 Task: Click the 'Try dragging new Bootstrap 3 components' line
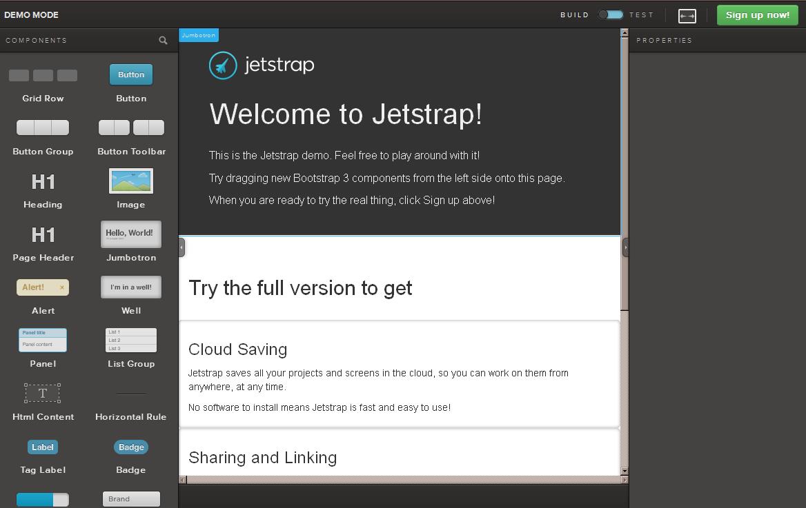click(x=386, y=179)
